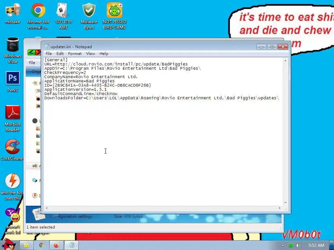Open File menu in Explorer window
The height and width of the screenshot is (250, 334).
pos(32,62)
